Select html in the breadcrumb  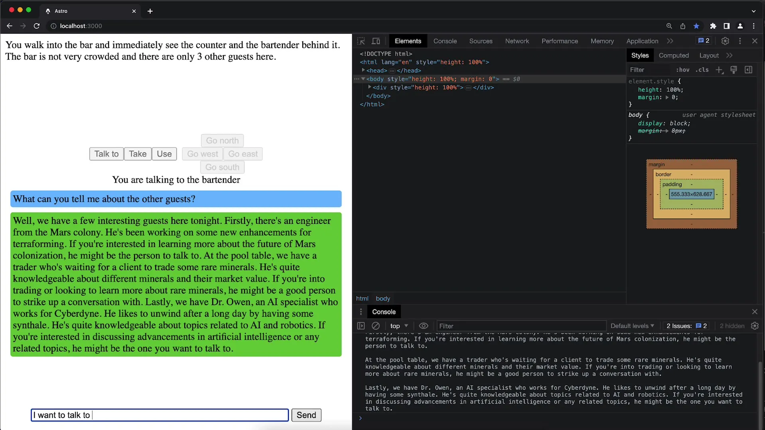[x=362, y=298]
